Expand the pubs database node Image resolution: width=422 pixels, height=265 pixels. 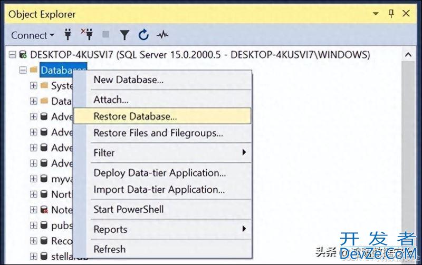pyautogui.click(x=34, y=225)
